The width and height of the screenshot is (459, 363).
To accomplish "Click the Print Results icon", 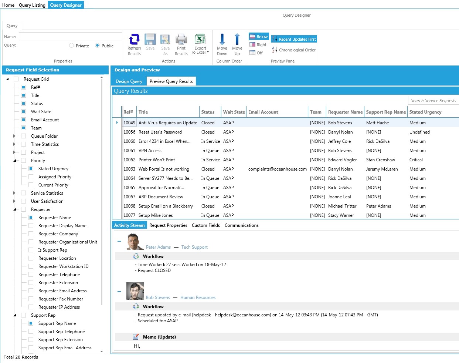I will 181,39.
